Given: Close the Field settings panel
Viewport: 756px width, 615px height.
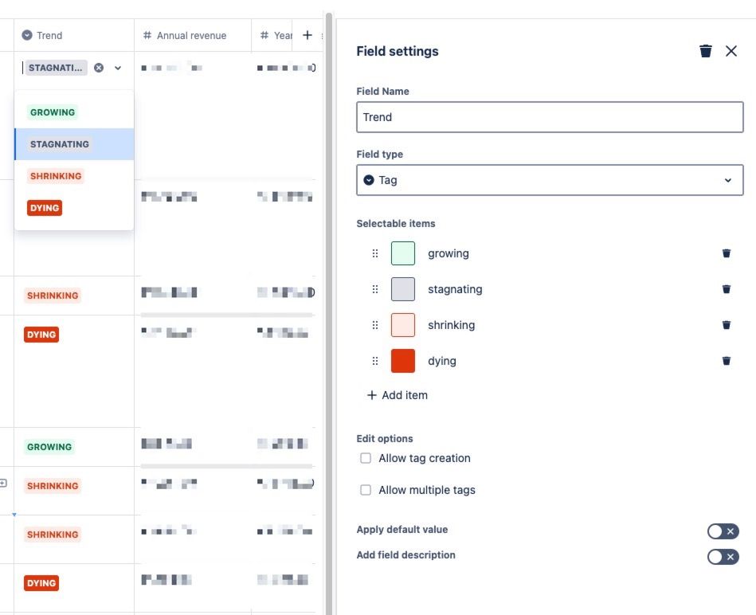Looking at the screenshot, I should tap(731, 51).
